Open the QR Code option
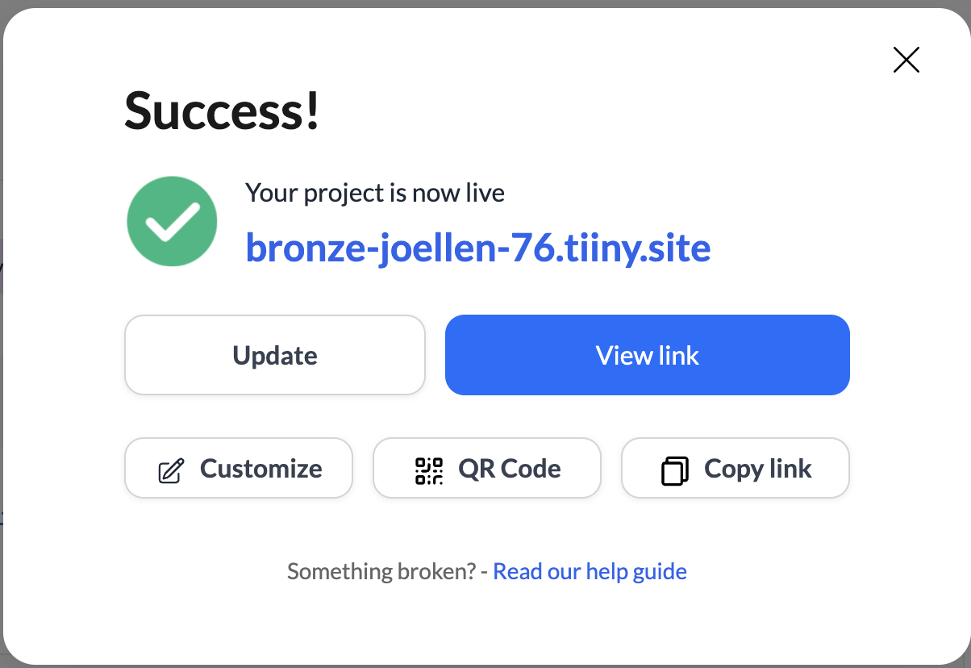The width and height of the screenshot is (971, 668). coord(487,468)
